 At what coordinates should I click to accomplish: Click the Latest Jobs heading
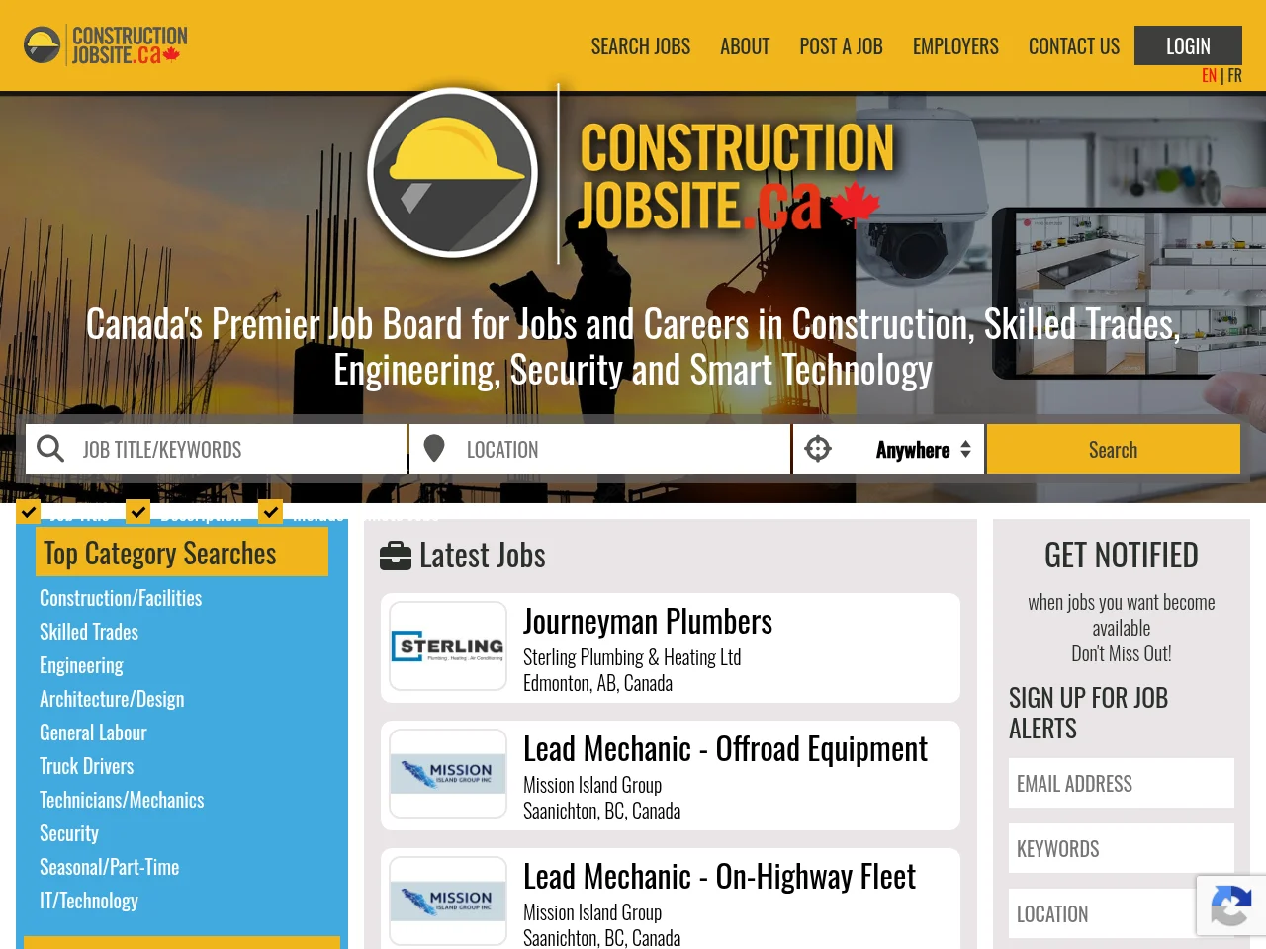coord(483,556)
